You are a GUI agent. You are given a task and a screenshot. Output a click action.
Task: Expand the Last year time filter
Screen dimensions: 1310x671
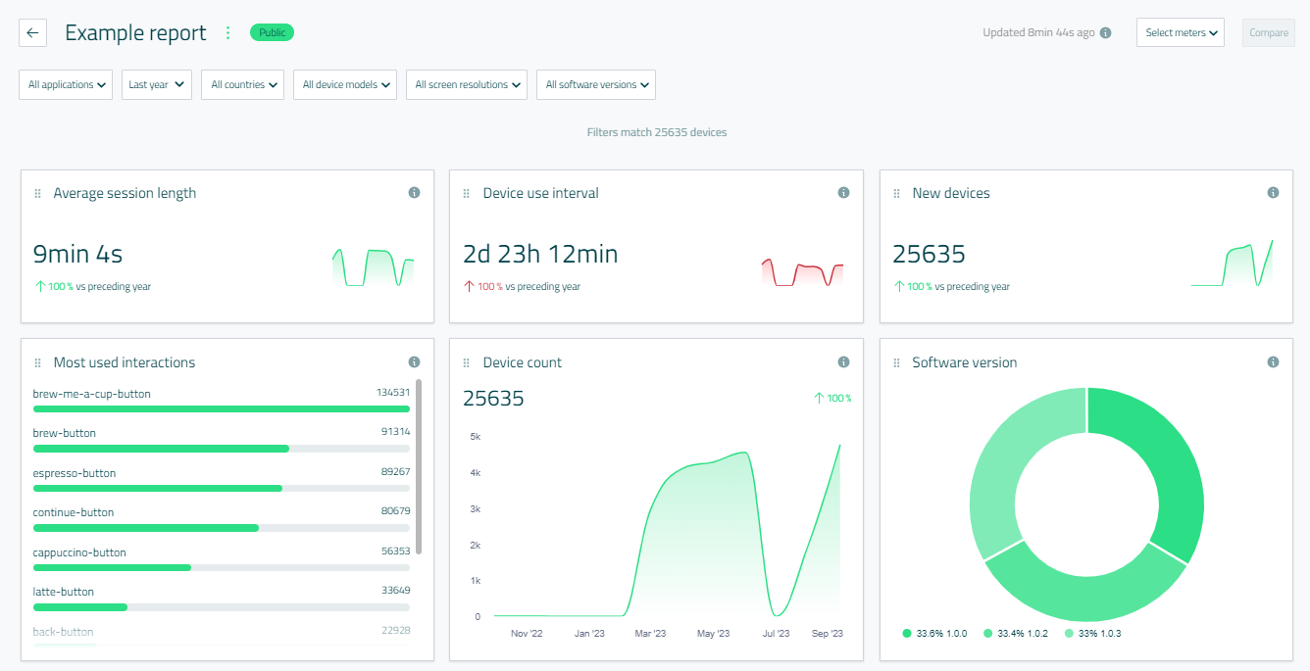point(157,85)
